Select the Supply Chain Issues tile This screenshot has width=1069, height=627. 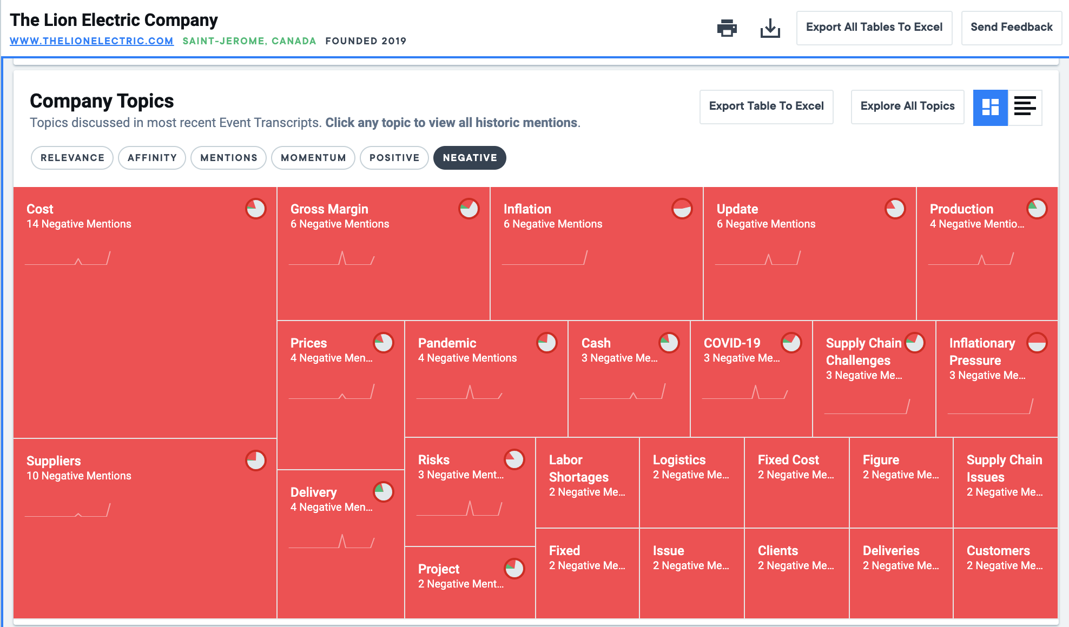(1006, 483)
